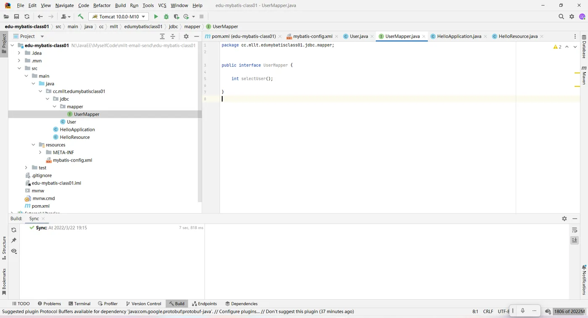
Task: Click the memory indicator 1806 of 2022M
Action: click(569, 312)
